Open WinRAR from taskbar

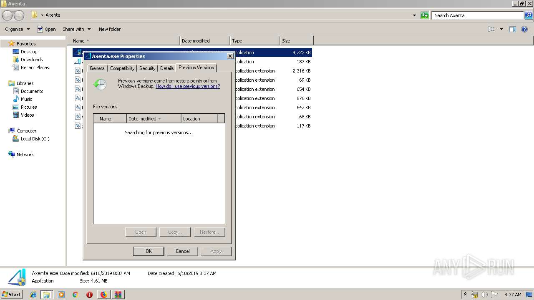click(118, 295)
